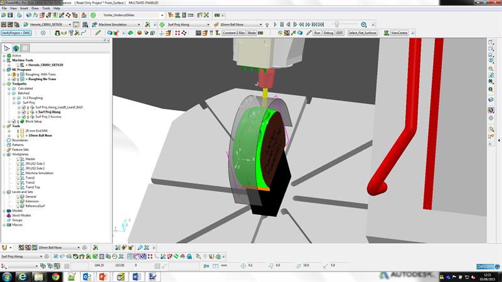Open the Help menu
This screenshot has height=282, width=502.
pos(56,8)
